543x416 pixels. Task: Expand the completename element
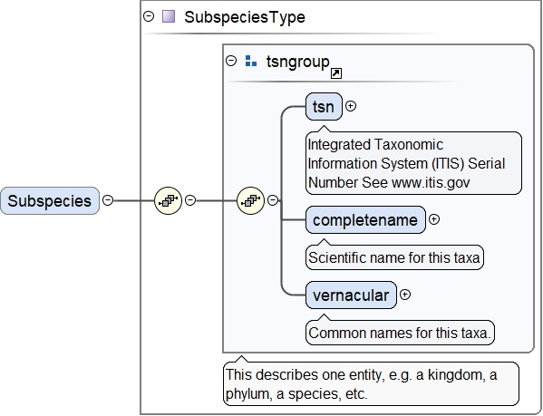434,219
